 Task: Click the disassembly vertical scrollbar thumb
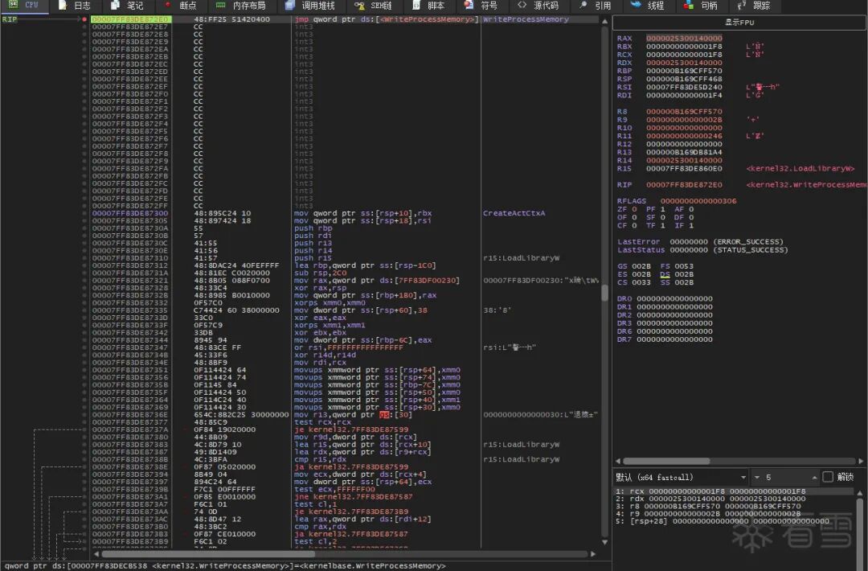point(604,293)
